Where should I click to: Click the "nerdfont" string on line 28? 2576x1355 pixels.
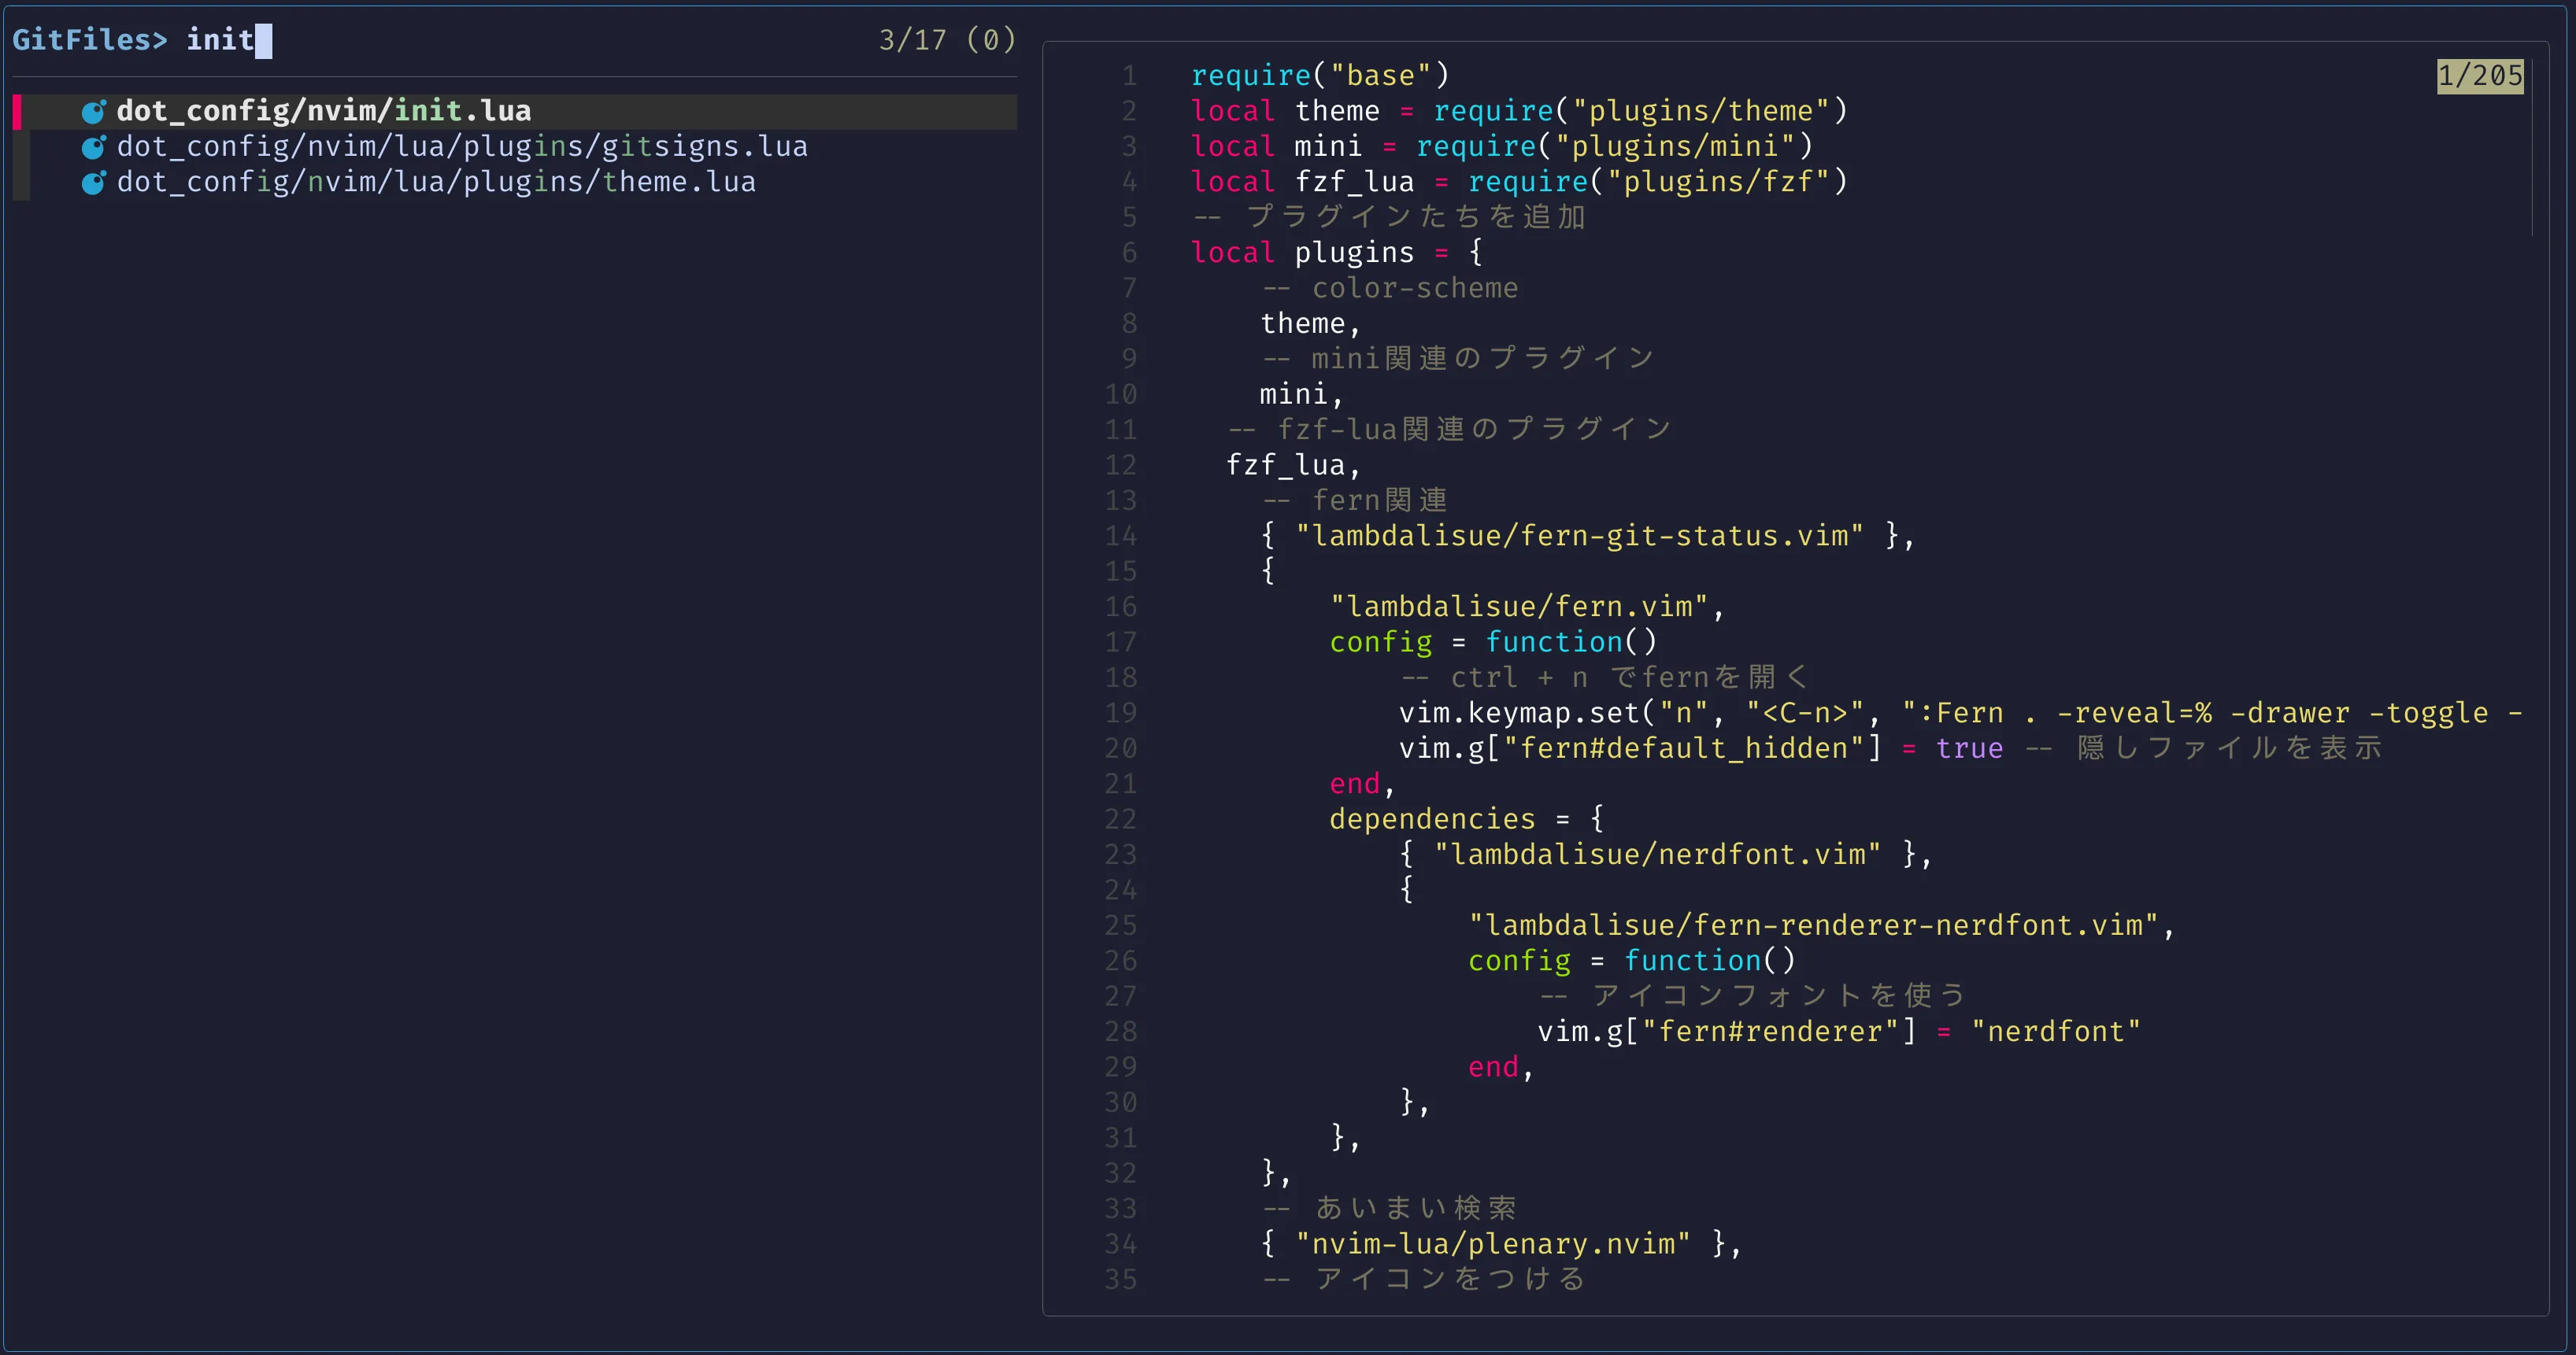tap(2055, 1032)
